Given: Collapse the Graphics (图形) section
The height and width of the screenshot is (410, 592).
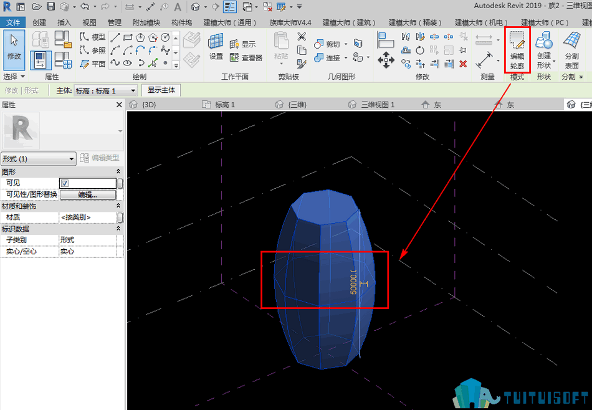Looking at the screenshot, I should [x=118, y=172].
